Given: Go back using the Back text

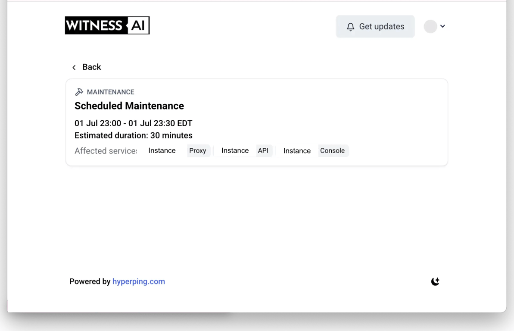Looking at the screenshot, I should [91, 67].
